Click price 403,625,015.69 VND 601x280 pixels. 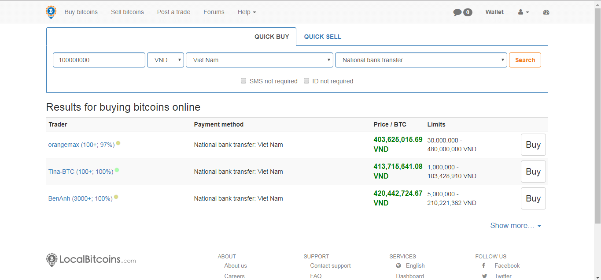tap(398, 144)
